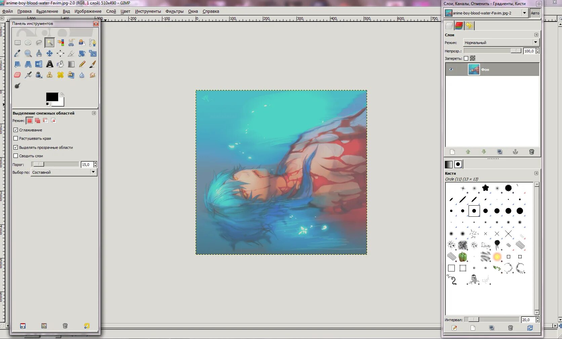Check the Запереть lock pixels checkbox
This screenshot has width=562, height=339.
pyautogui.click(x=466, y=58)
